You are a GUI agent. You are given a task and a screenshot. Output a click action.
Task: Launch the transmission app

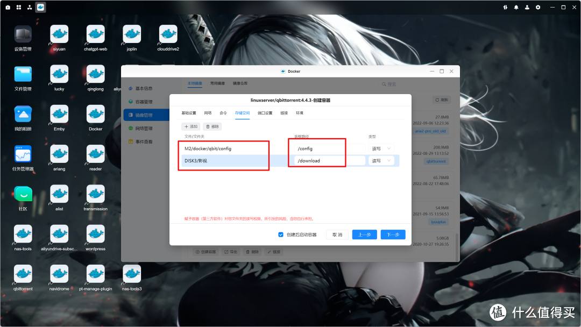click(95, 194)
